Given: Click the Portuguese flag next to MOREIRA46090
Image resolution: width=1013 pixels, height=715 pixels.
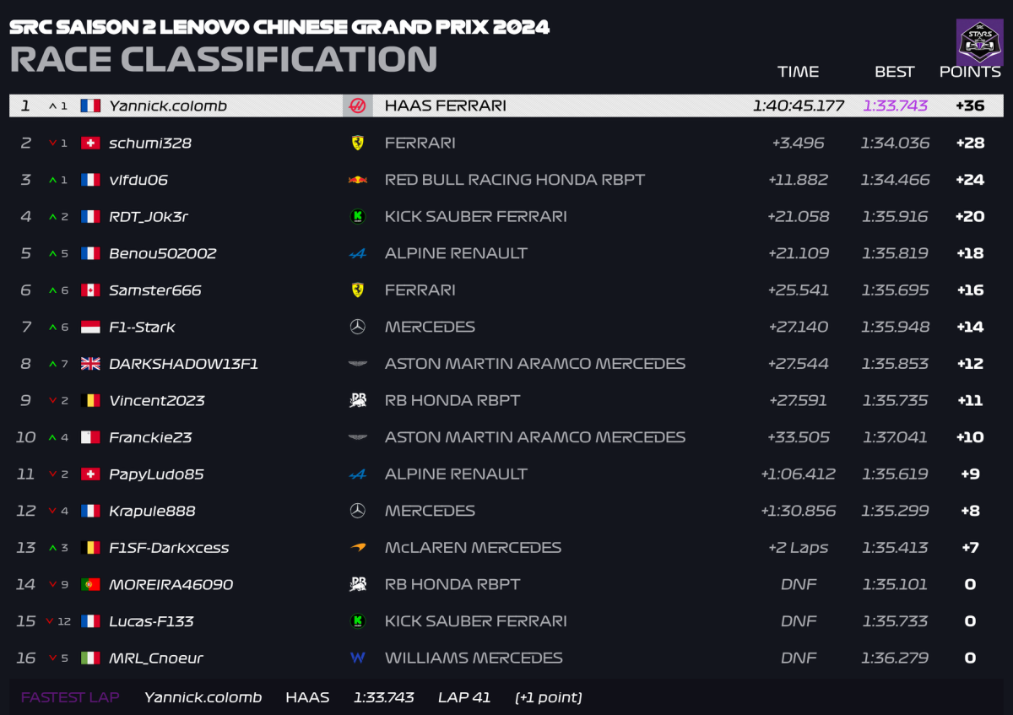Looking at the screenshot, I should pyautogui.click(x=90, y=584).
